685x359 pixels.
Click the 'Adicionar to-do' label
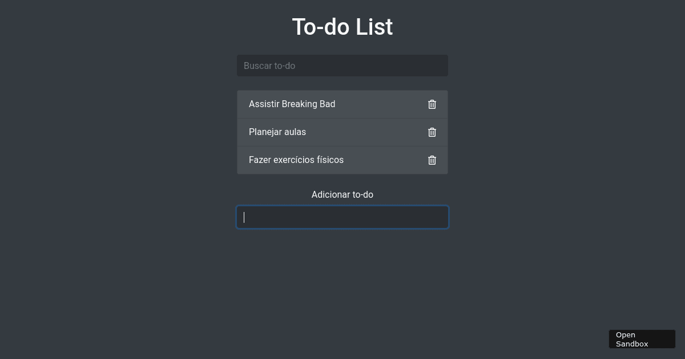click(x=342, y=194)
